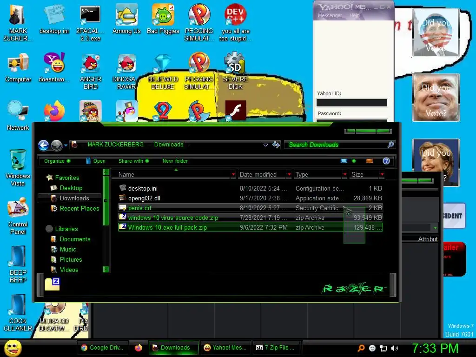This screenshot has height=357, width=476.
Task: Open the tray search magnifier icon
Action: coord(361,348)
